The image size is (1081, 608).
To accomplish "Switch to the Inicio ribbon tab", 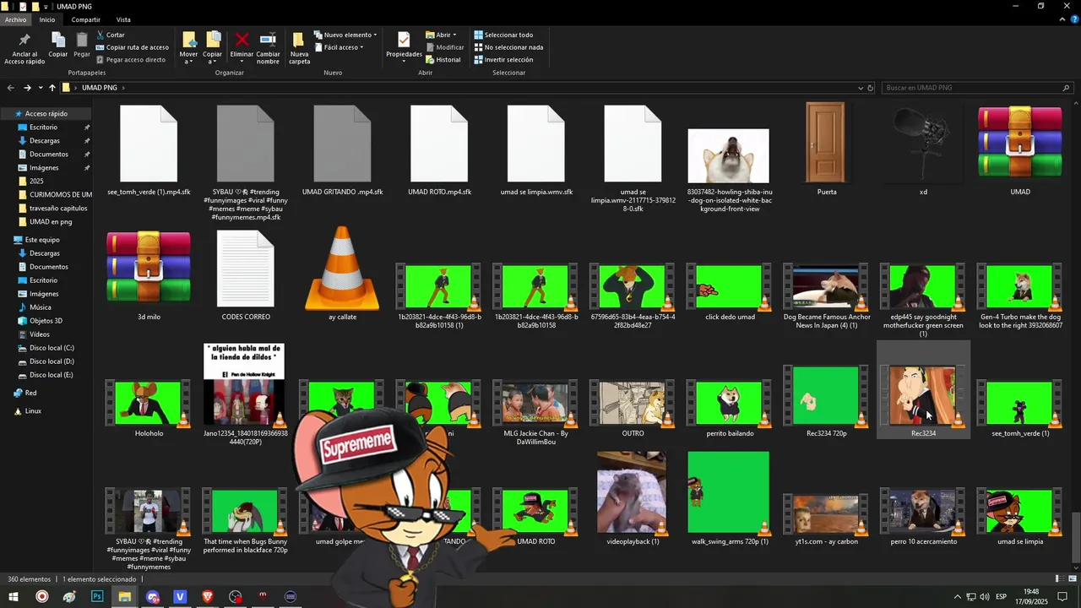I will (47, 19).
